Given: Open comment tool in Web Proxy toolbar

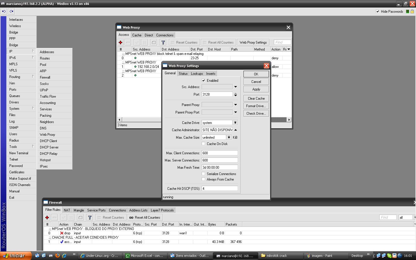Looking at the screenshot, I should [x=154, y=42].
